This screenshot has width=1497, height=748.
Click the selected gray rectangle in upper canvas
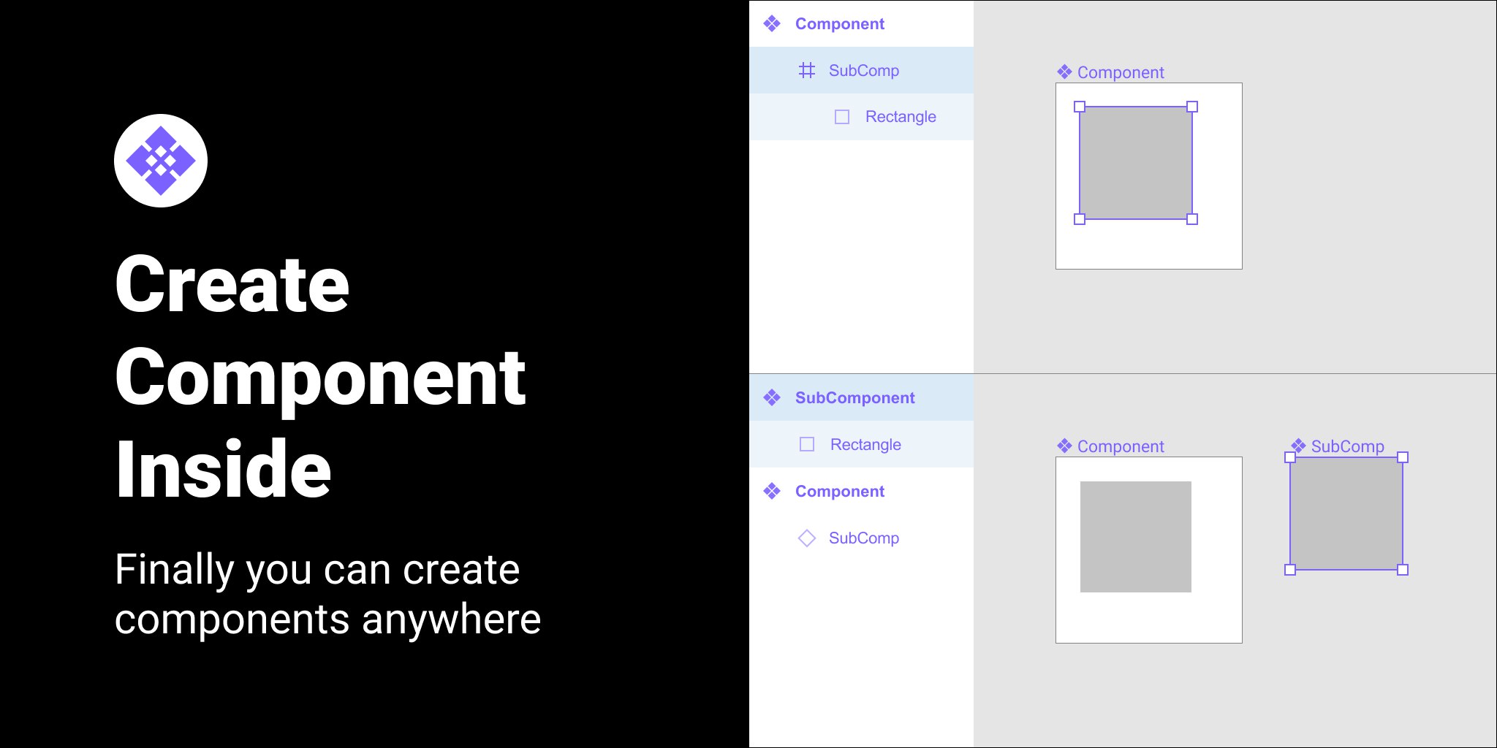(x=1136, y=163)
